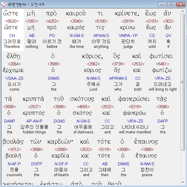The height and width of the screenshot is (187, 187).
Task: Click the Korean gloss 나타내시리니
Action: 135,127
